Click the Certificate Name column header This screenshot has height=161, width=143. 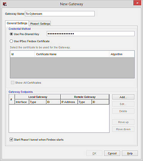point(72,54)
